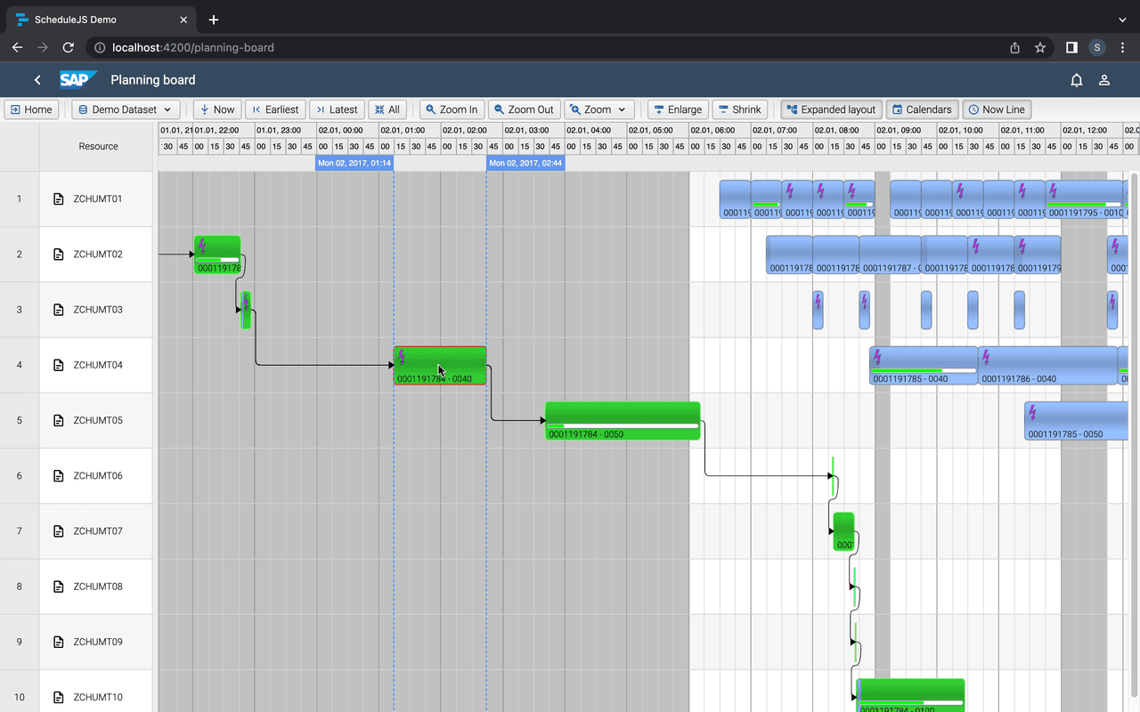Screen dimensions: 1140x712
Task: Click progress bar of activity 0001191785 - 0040
Action: pos(924,371)
